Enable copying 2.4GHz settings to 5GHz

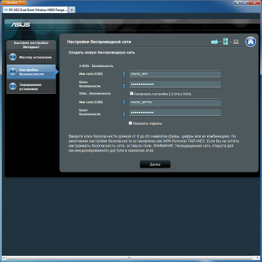pyautogui.click(x=132, y=93)
